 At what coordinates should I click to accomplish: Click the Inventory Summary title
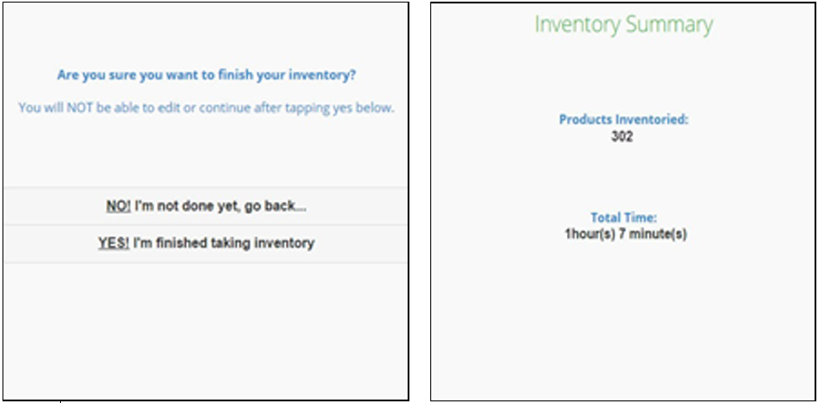(624, 25)
